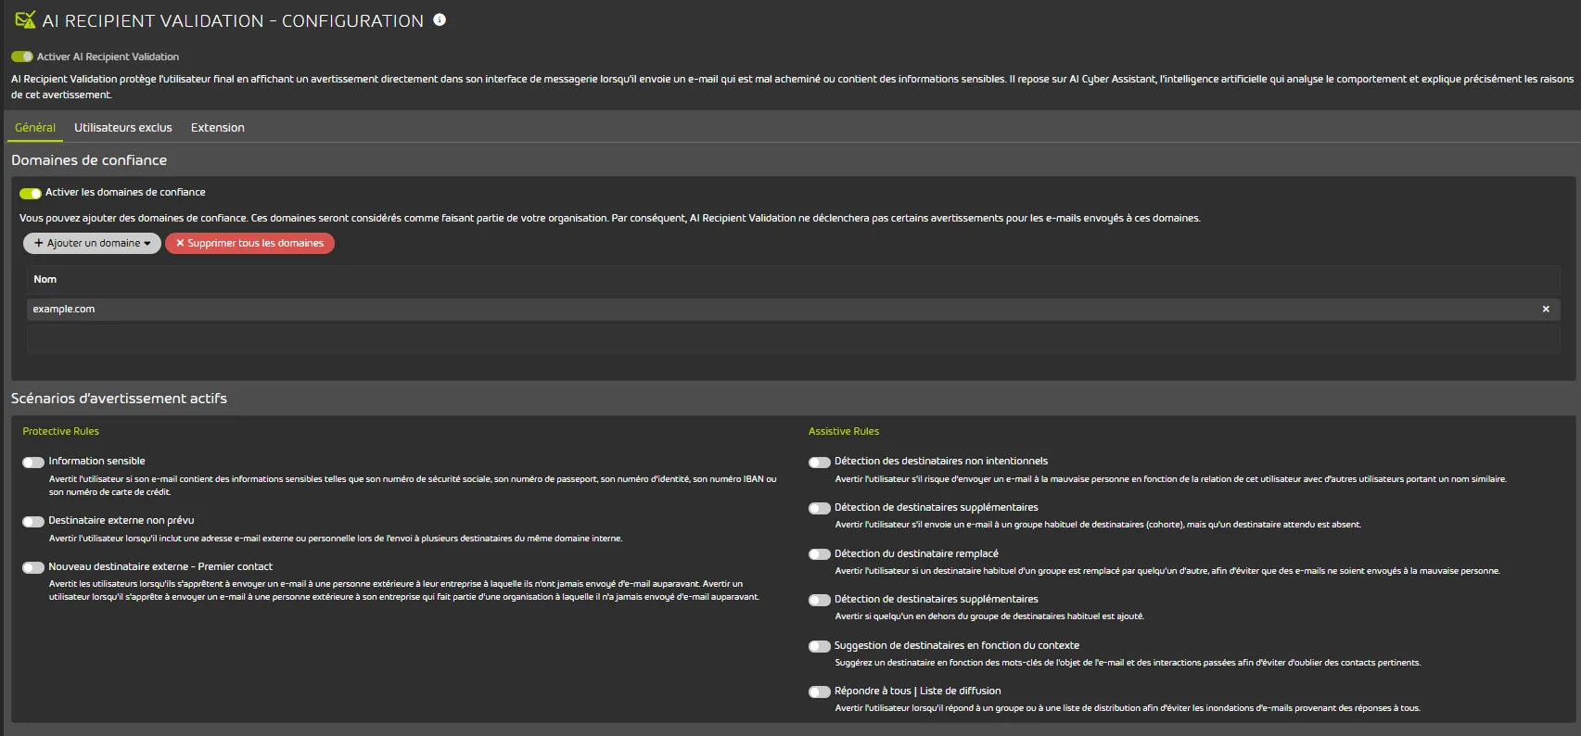The image size is (1581, 736).
Task: Toggle Suggestion de destinataires en fonction du contexte
Action: point(819,646)
